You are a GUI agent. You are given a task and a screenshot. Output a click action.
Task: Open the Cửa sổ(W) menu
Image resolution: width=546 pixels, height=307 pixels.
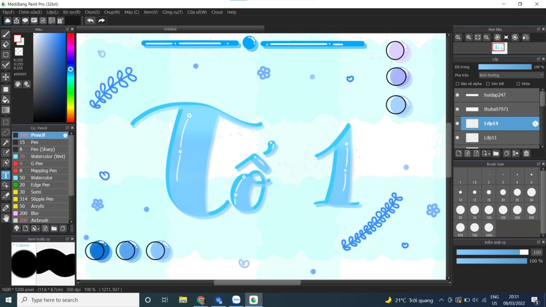(x=197, y=12)
